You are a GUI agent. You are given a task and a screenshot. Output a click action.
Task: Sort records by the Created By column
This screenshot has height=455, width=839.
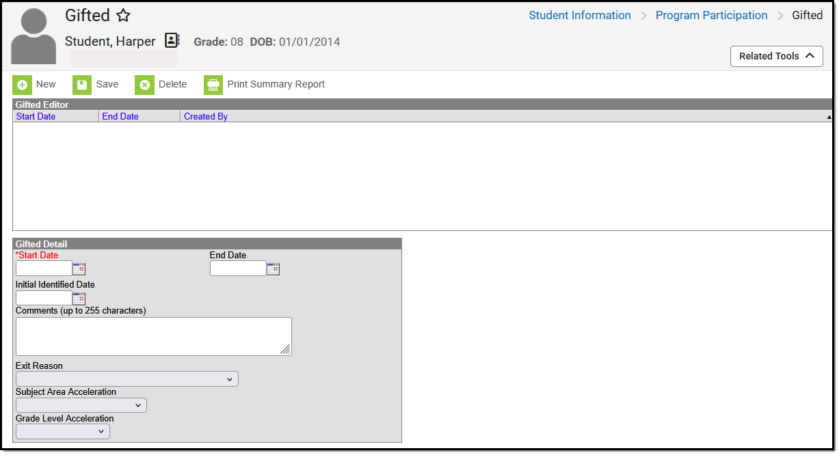[205, 116]
